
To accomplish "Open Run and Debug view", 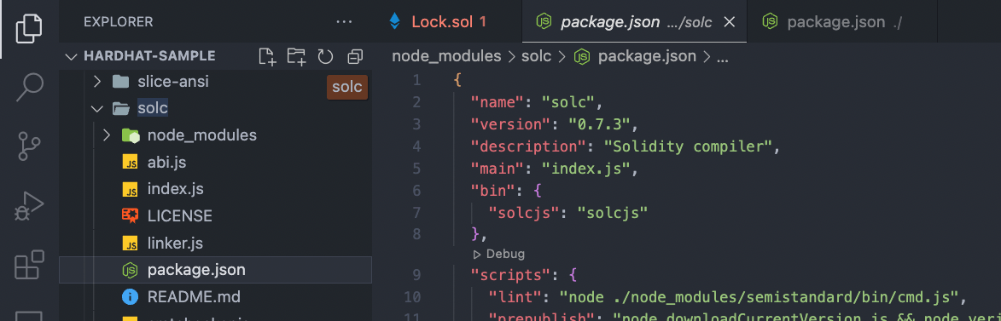I will coord(29,205).
